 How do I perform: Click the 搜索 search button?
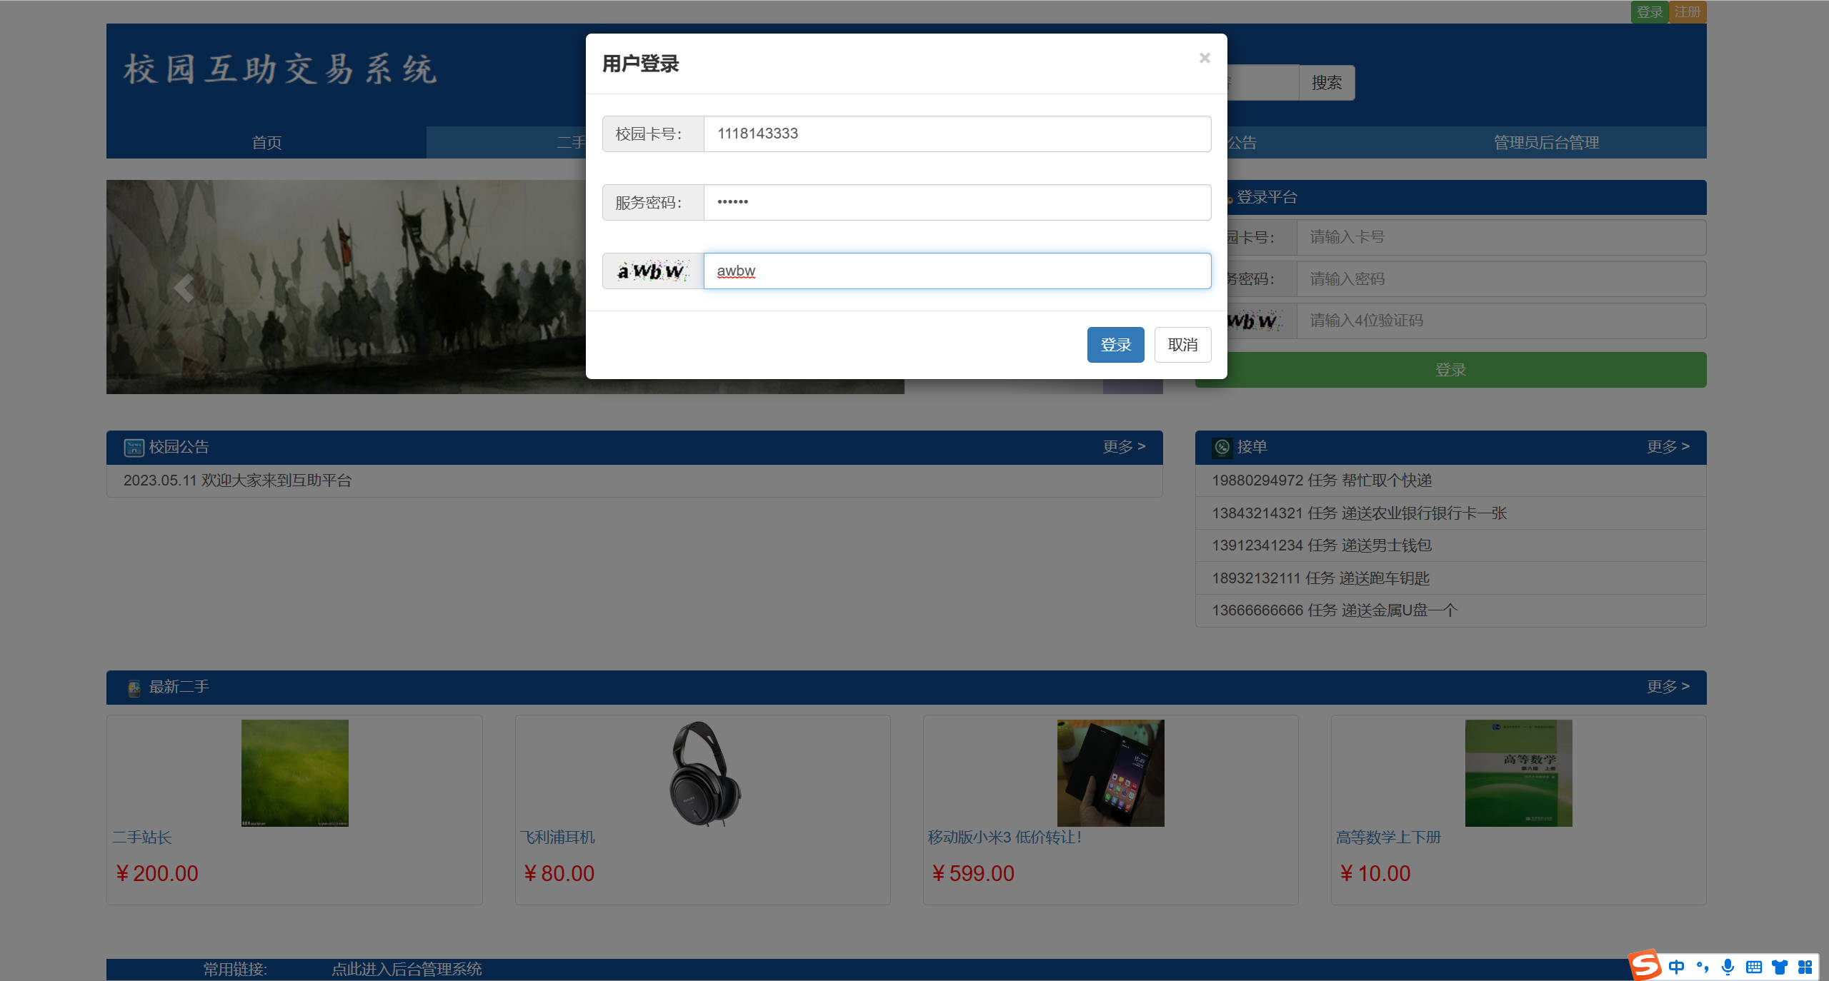pos(1326,82)
